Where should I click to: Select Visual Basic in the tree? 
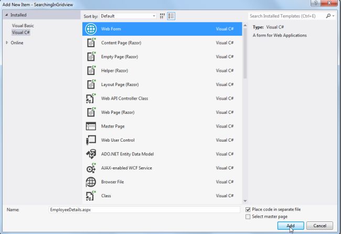click(23, 26)
